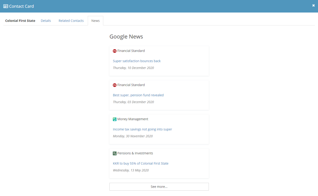This screenshot has height=196, width=318.
Task: Click Financial Standard name above Best super article
Action: tap(131, 85)
